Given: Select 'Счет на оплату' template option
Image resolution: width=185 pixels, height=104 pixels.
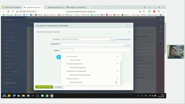Looking at the screenshot, I should pos(75,60).
